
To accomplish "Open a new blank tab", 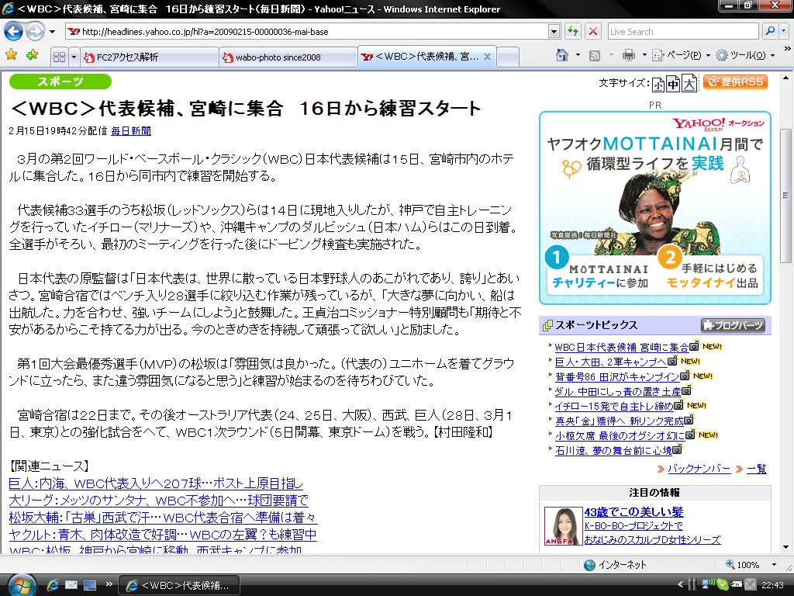I will (508, 57).
